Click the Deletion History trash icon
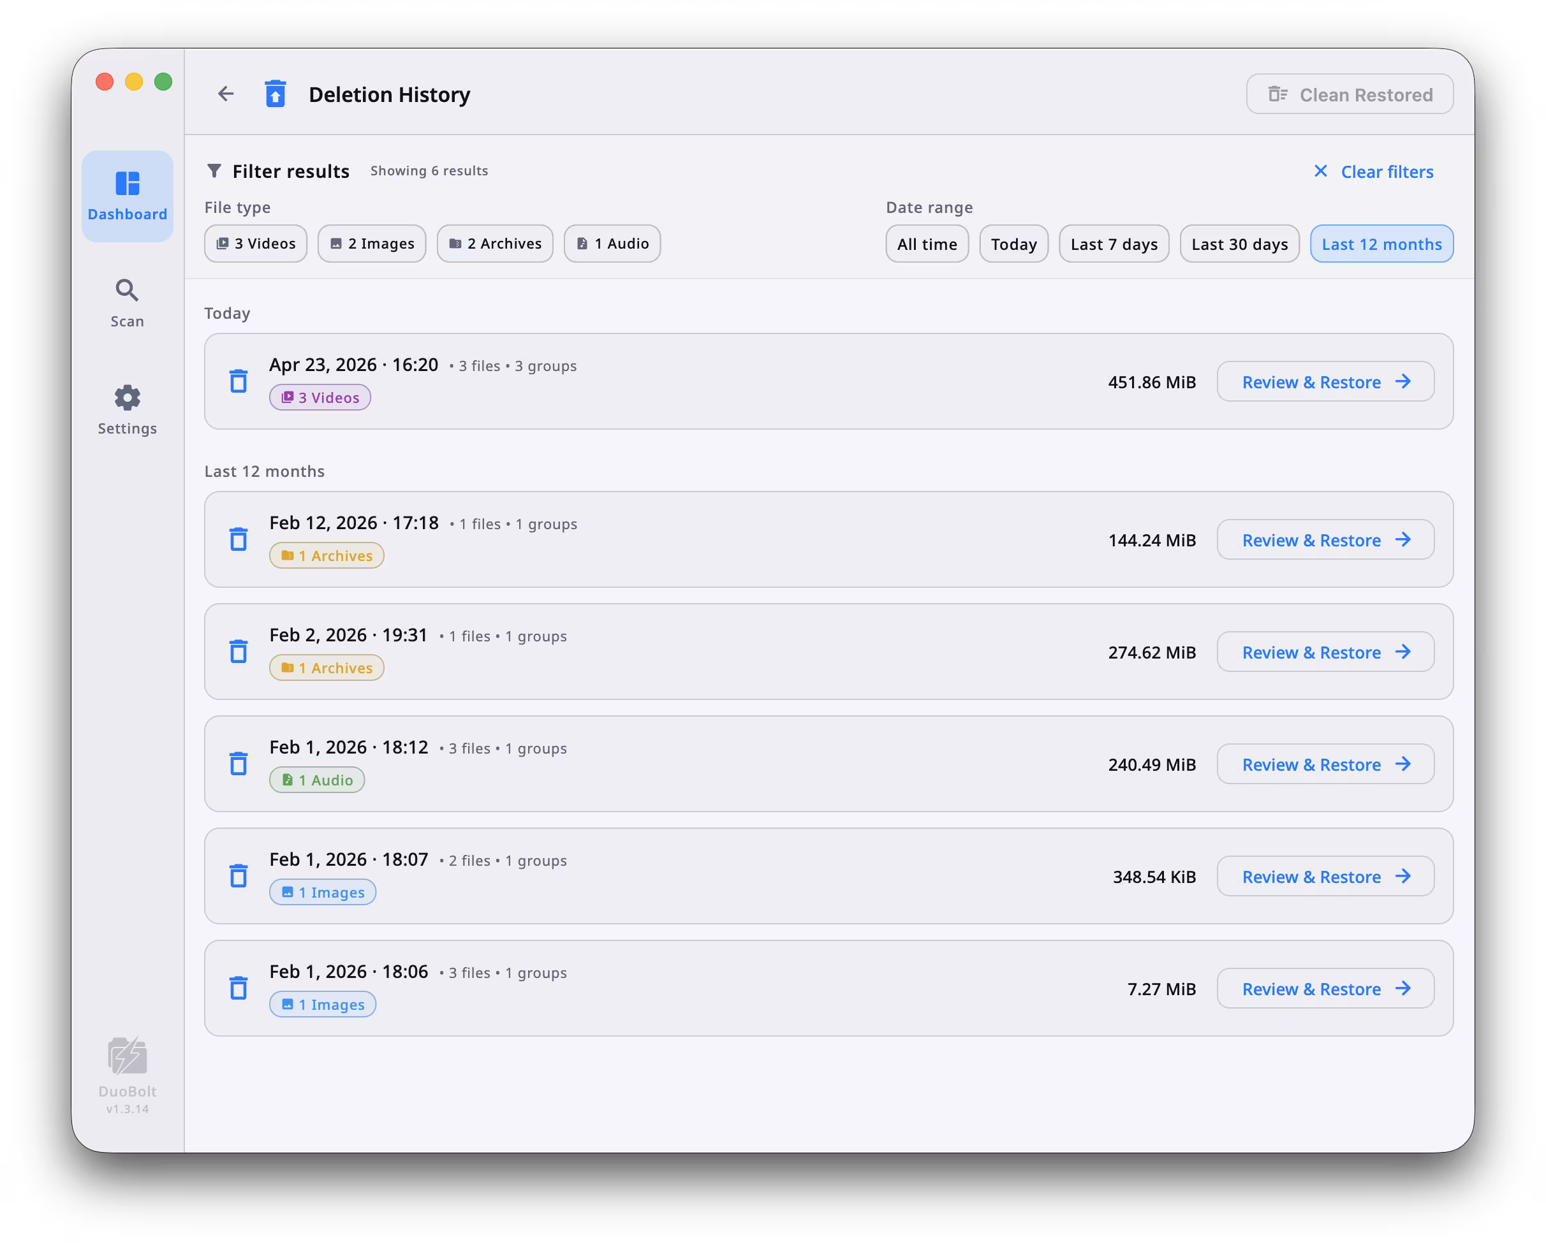This screenshot has height=1247, width=1546. [276, 94]
